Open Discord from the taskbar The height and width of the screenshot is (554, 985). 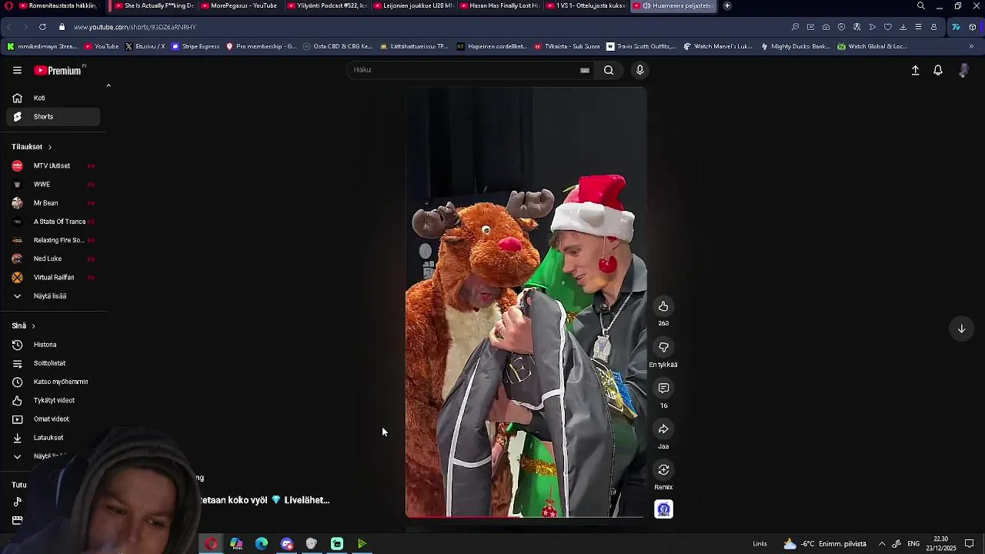tap(287, 544)
